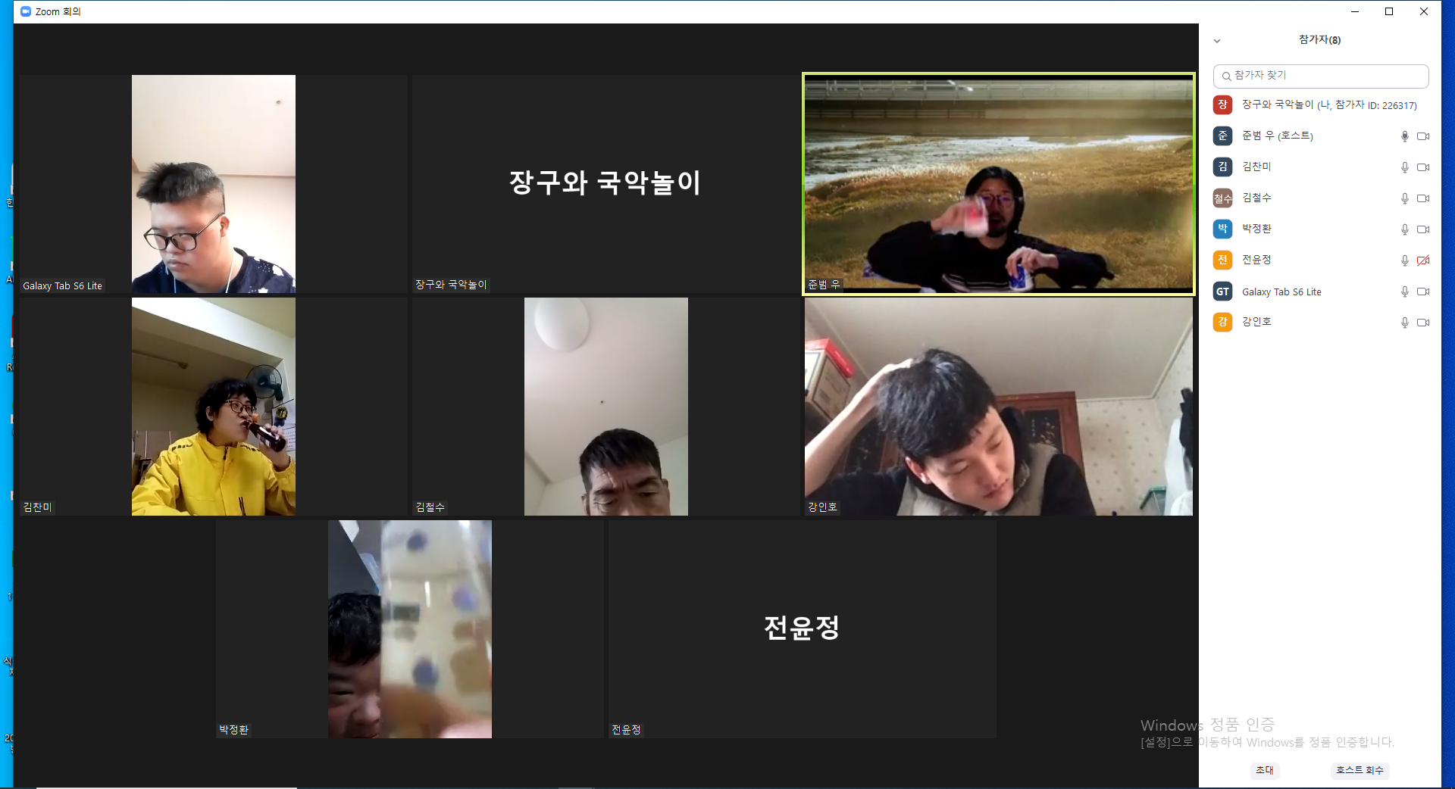The width and height of the screenshot is (1455, 789).
Task: Click the camera icon next to 김철수
Action: [1423, 198]
